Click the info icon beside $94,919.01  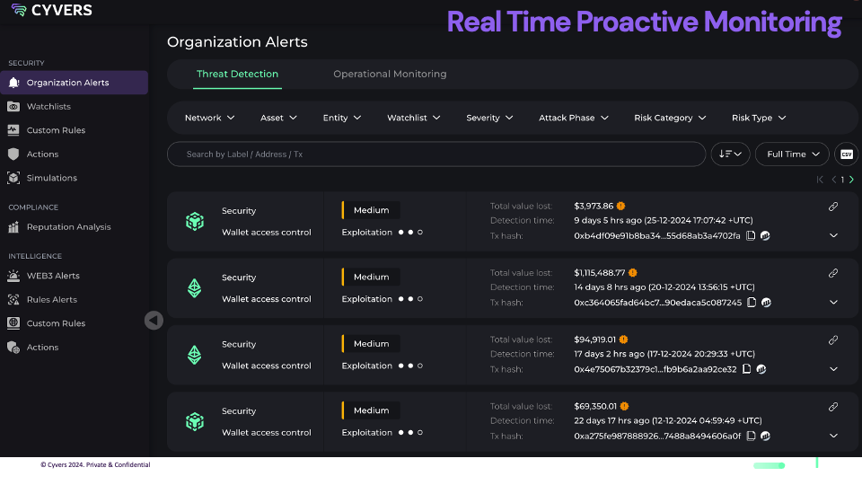click(623, 339)
